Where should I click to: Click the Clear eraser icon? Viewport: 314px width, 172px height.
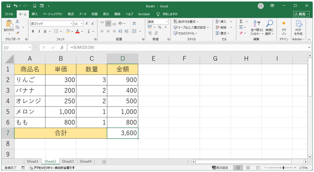(241, 33)
